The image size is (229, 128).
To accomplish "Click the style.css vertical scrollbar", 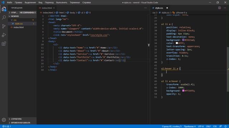I will 228,69.
